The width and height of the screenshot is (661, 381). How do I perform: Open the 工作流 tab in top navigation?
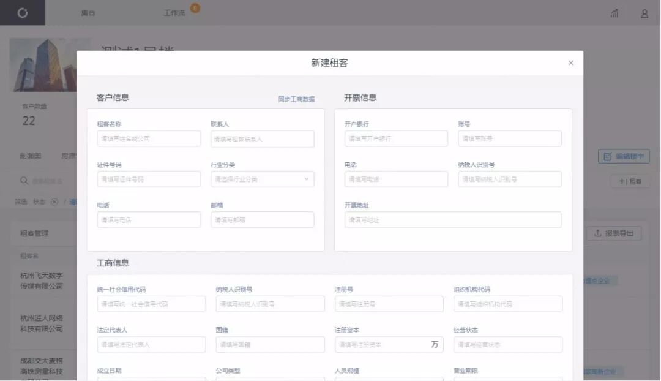pyautogui.click(x=174, y=13)
